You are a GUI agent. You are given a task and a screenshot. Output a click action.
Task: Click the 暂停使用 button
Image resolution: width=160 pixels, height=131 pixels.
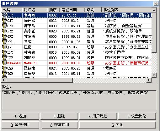20,125
